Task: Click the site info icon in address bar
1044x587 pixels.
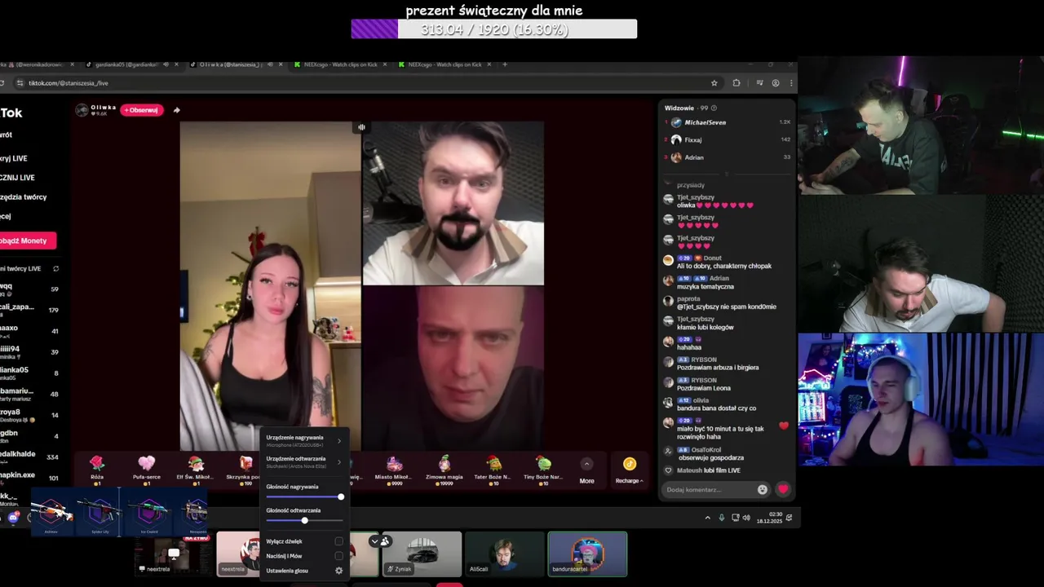Action: (20, 82)
